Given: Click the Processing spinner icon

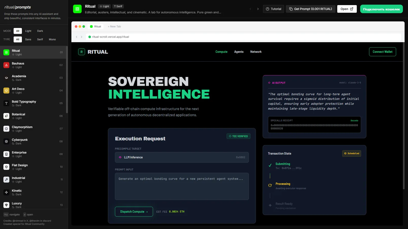Looking at the screenshot, I should (270, 185).
